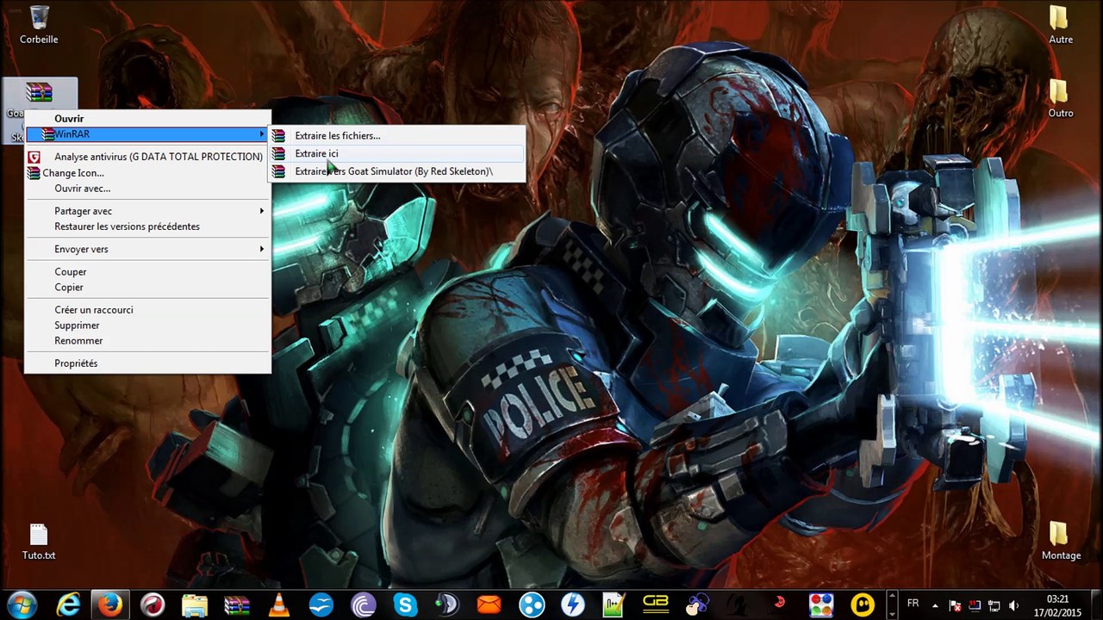Open WinRAR from the taskbar
The height and width of the screenshot is (620, 1103).
pyautogui.click(x=237, y=605)
